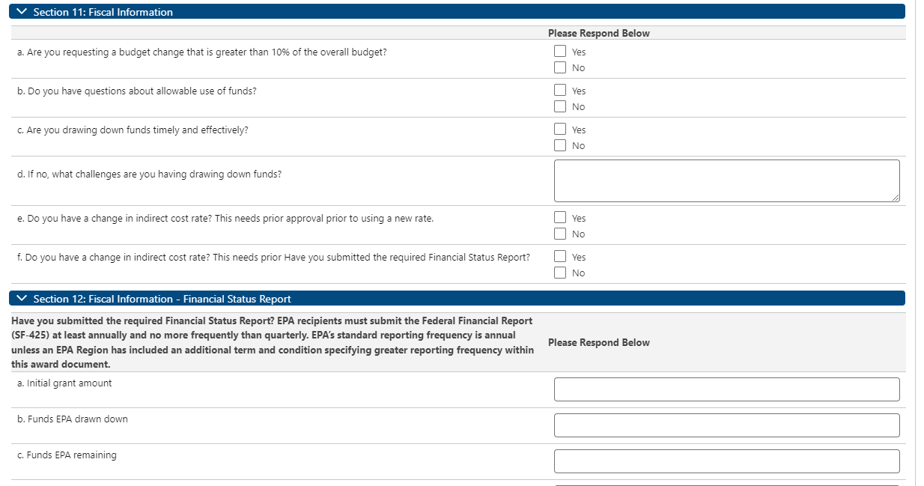Check Yes for submitted Financial Status Report

point(560,257)
